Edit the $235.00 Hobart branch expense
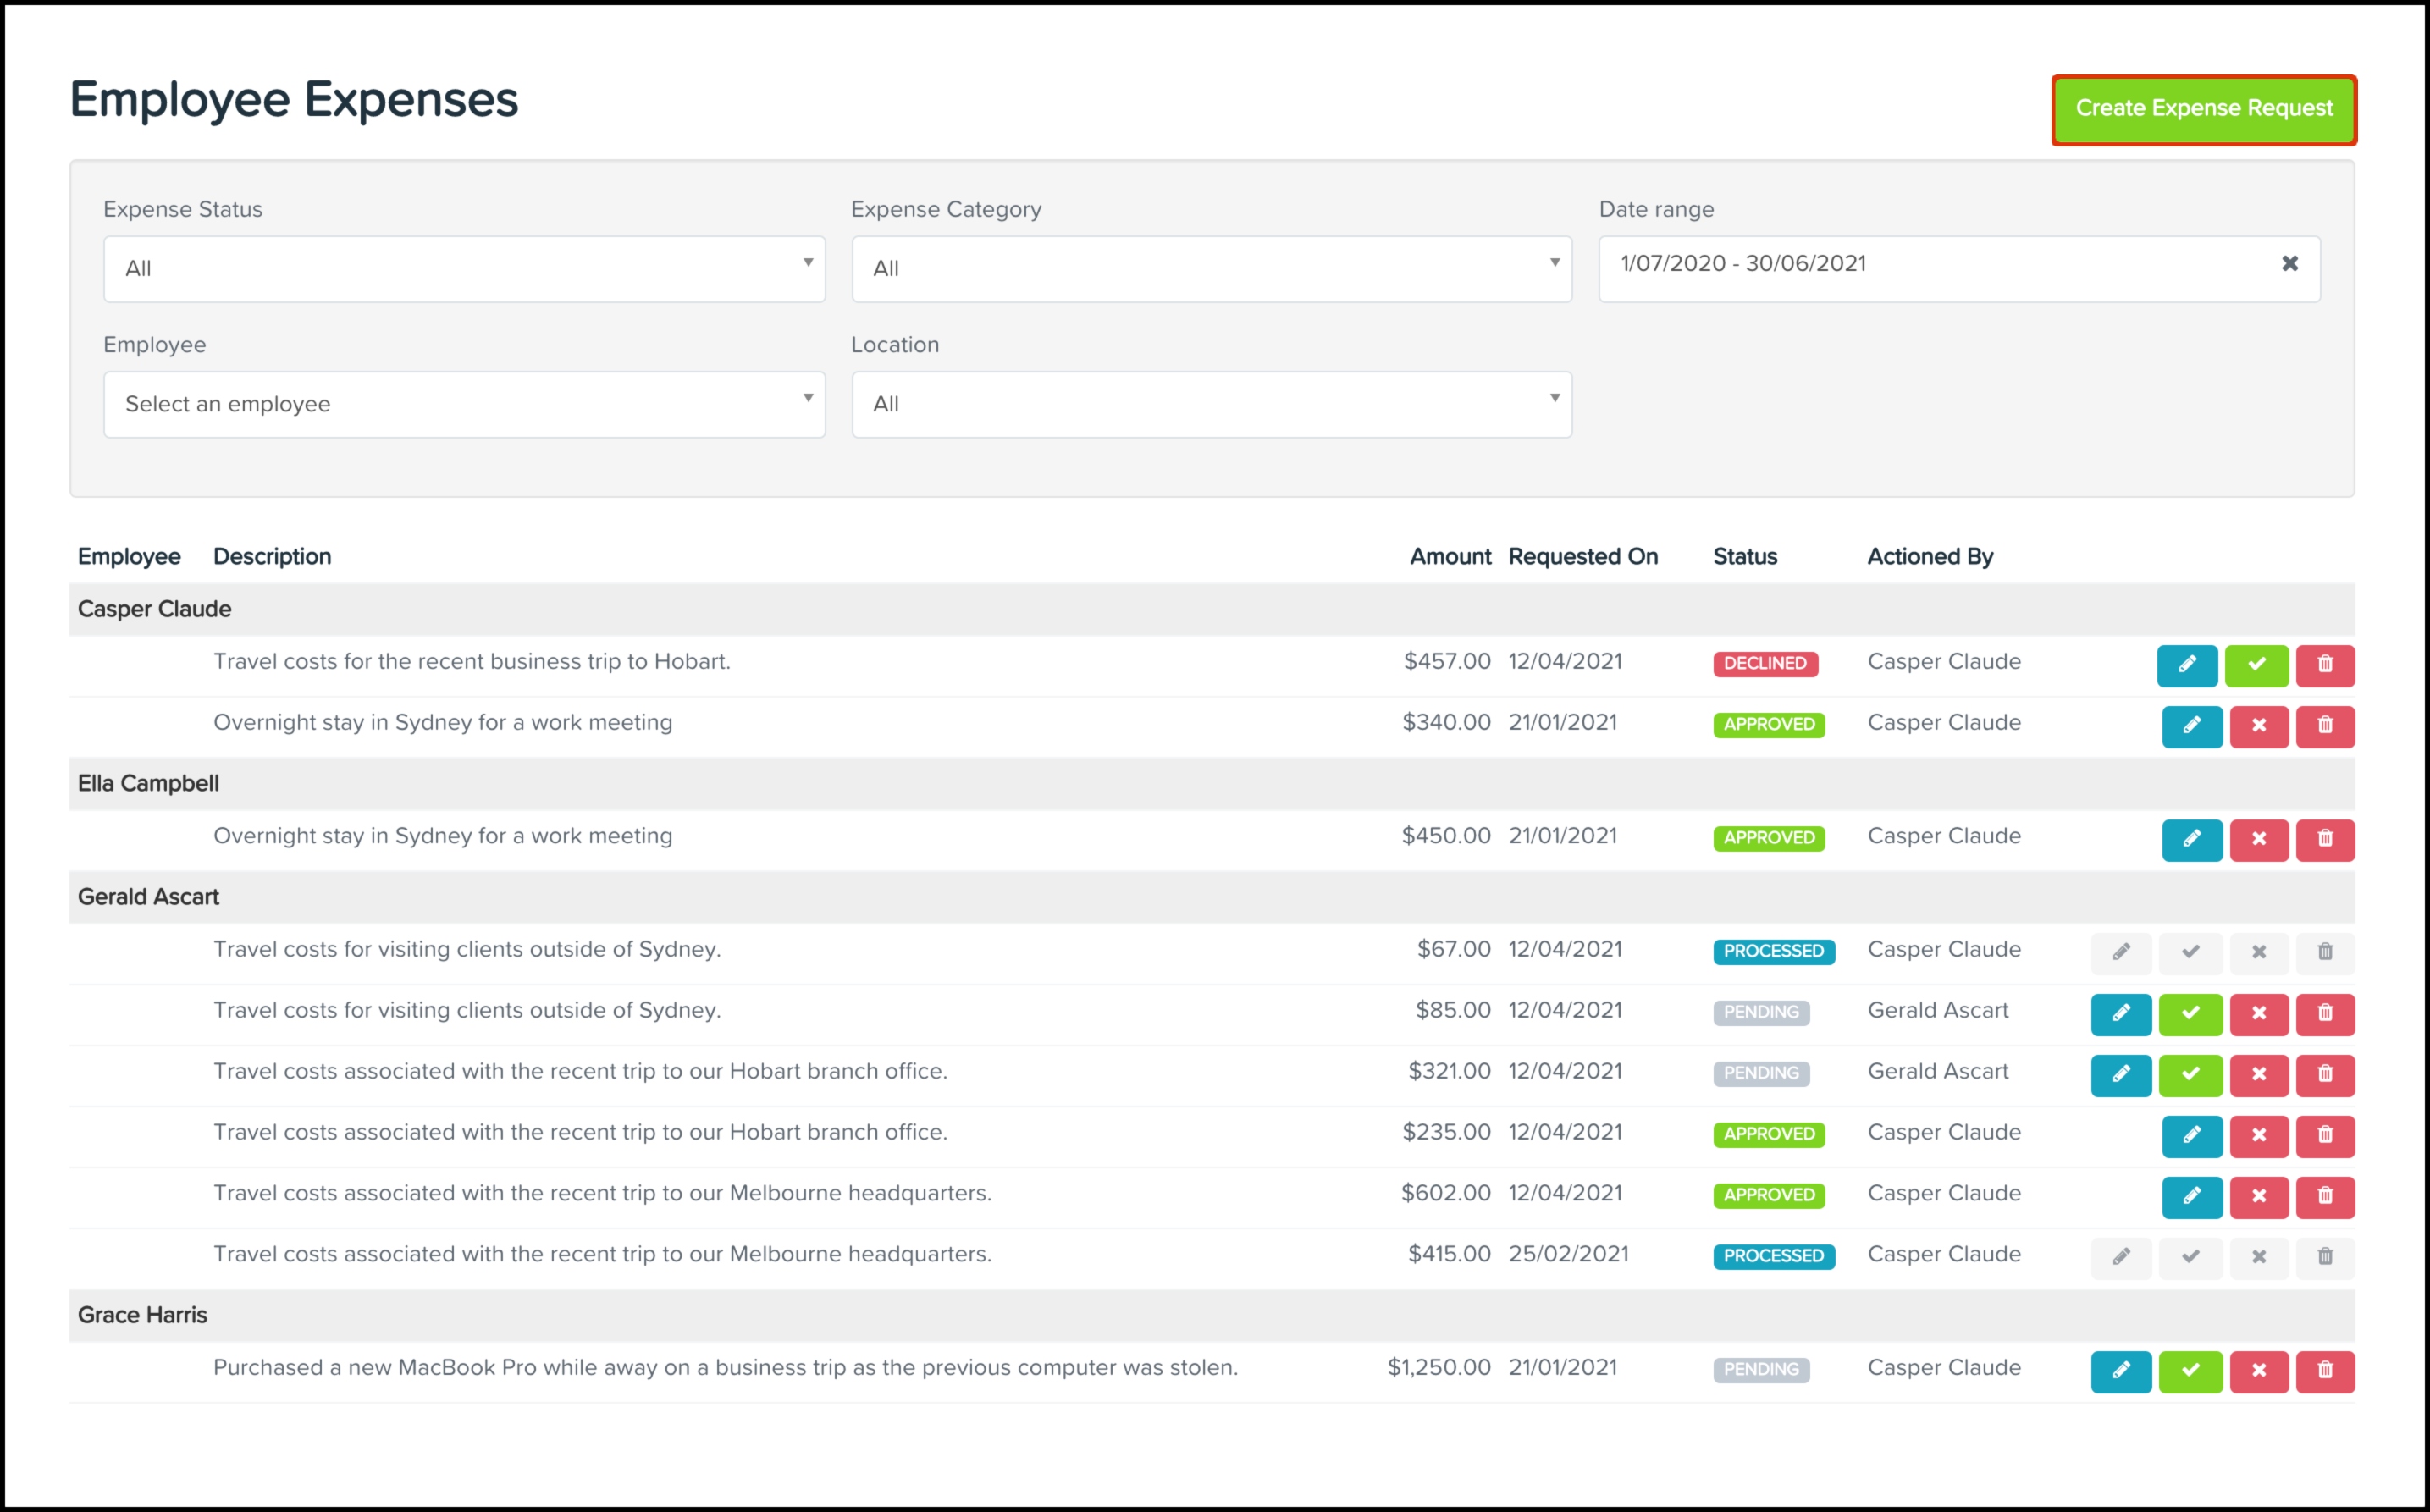 click(2191, 1135)
